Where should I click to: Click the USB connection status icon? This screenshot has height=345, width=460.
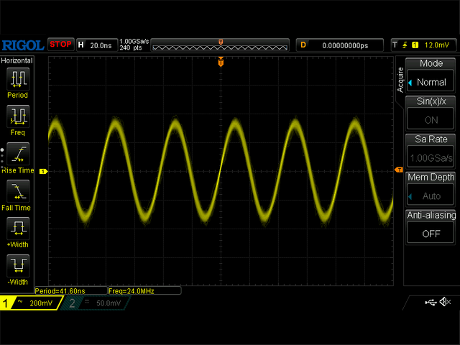430,303
